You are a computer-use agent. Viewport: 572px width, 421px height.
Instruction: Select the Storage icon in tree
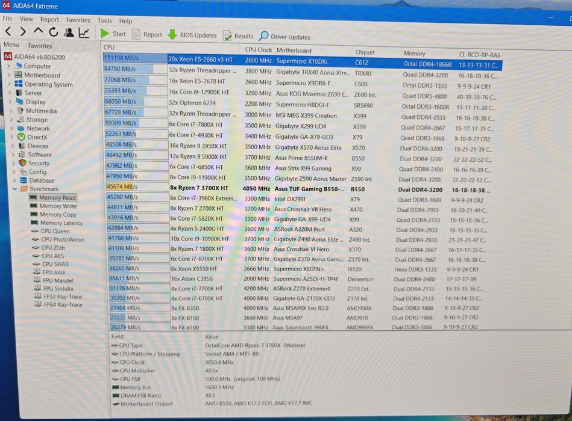point(21,119)
